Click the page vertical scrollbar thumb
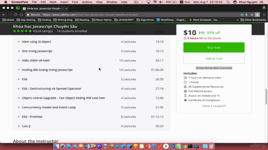Image resolution: width=268 pixels, height=150 pixels. (x=266, y=96)
